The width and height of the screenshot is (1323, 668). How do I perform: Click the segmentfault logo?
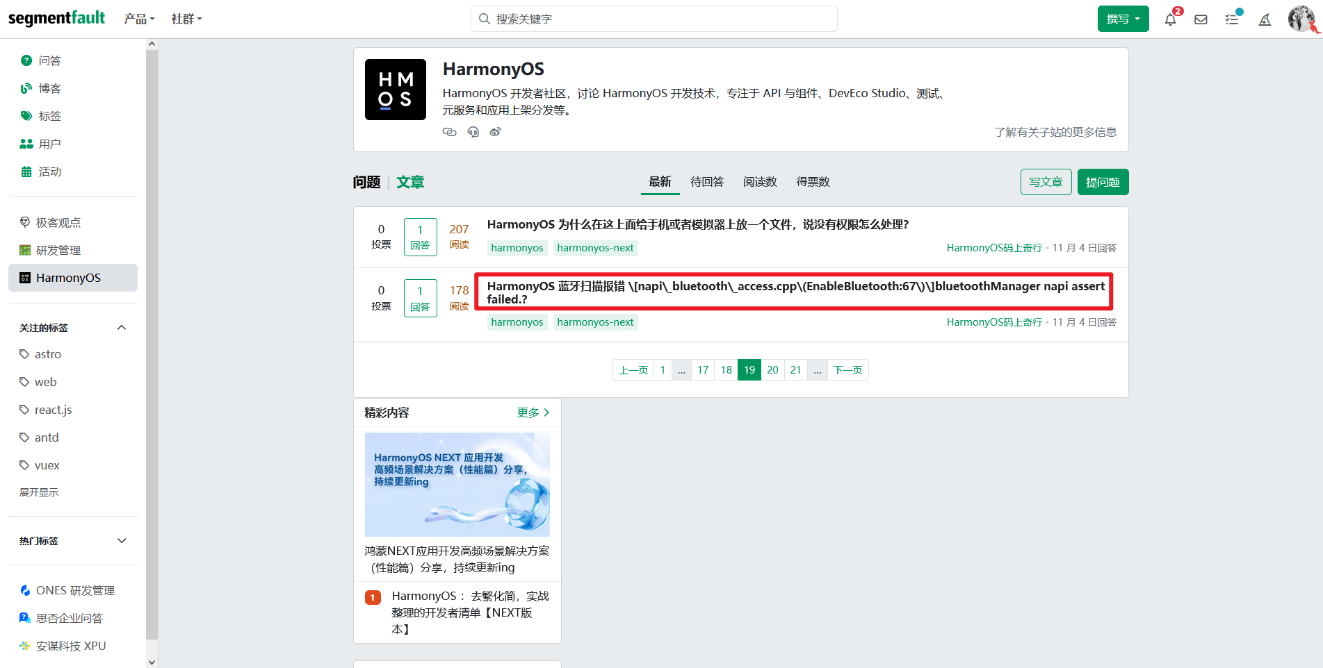click(56, 18)
